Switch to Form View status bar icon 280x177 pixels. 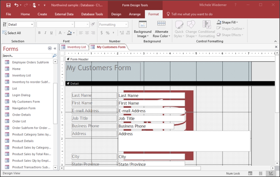(x=250, y=173)
